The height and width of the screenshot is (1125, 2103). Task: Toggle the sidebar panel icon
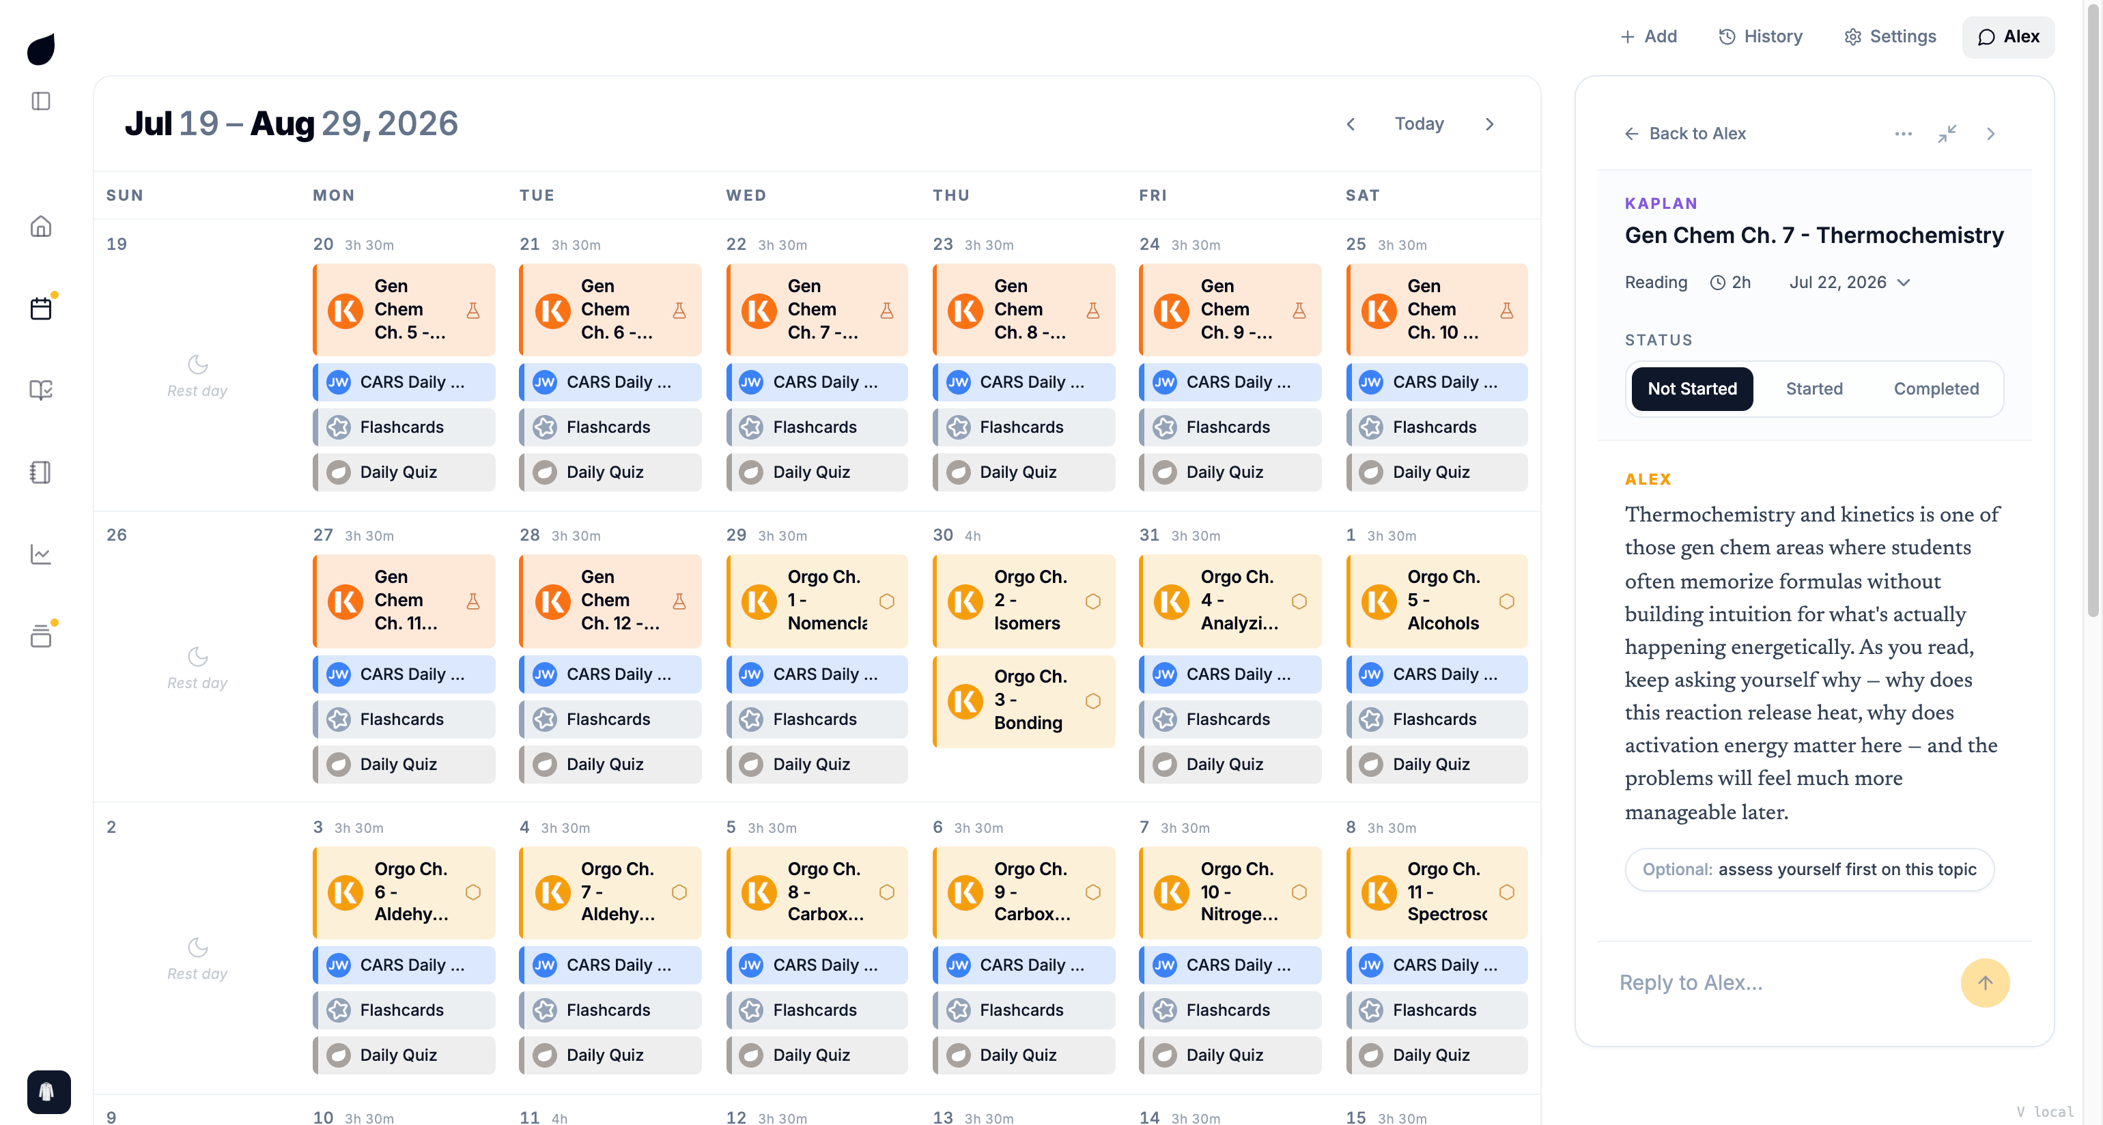41,101
